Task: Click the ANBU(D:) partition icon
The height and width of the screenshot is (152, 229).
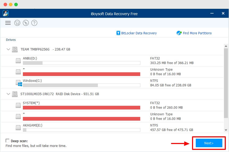Action: click(x=18, y=61)
